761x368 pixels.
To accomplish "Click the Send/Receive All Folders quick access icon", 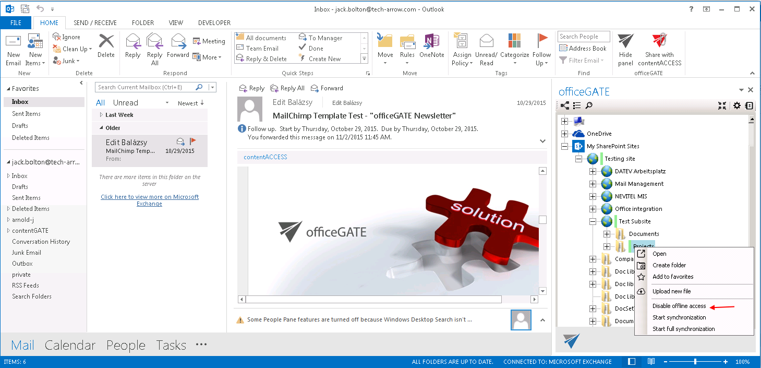I will coord(26,9).
